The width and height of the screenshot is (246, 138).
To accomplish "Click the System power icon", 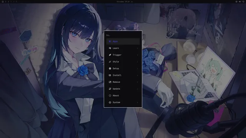I will pyautogui.click(x=110, y=102).
